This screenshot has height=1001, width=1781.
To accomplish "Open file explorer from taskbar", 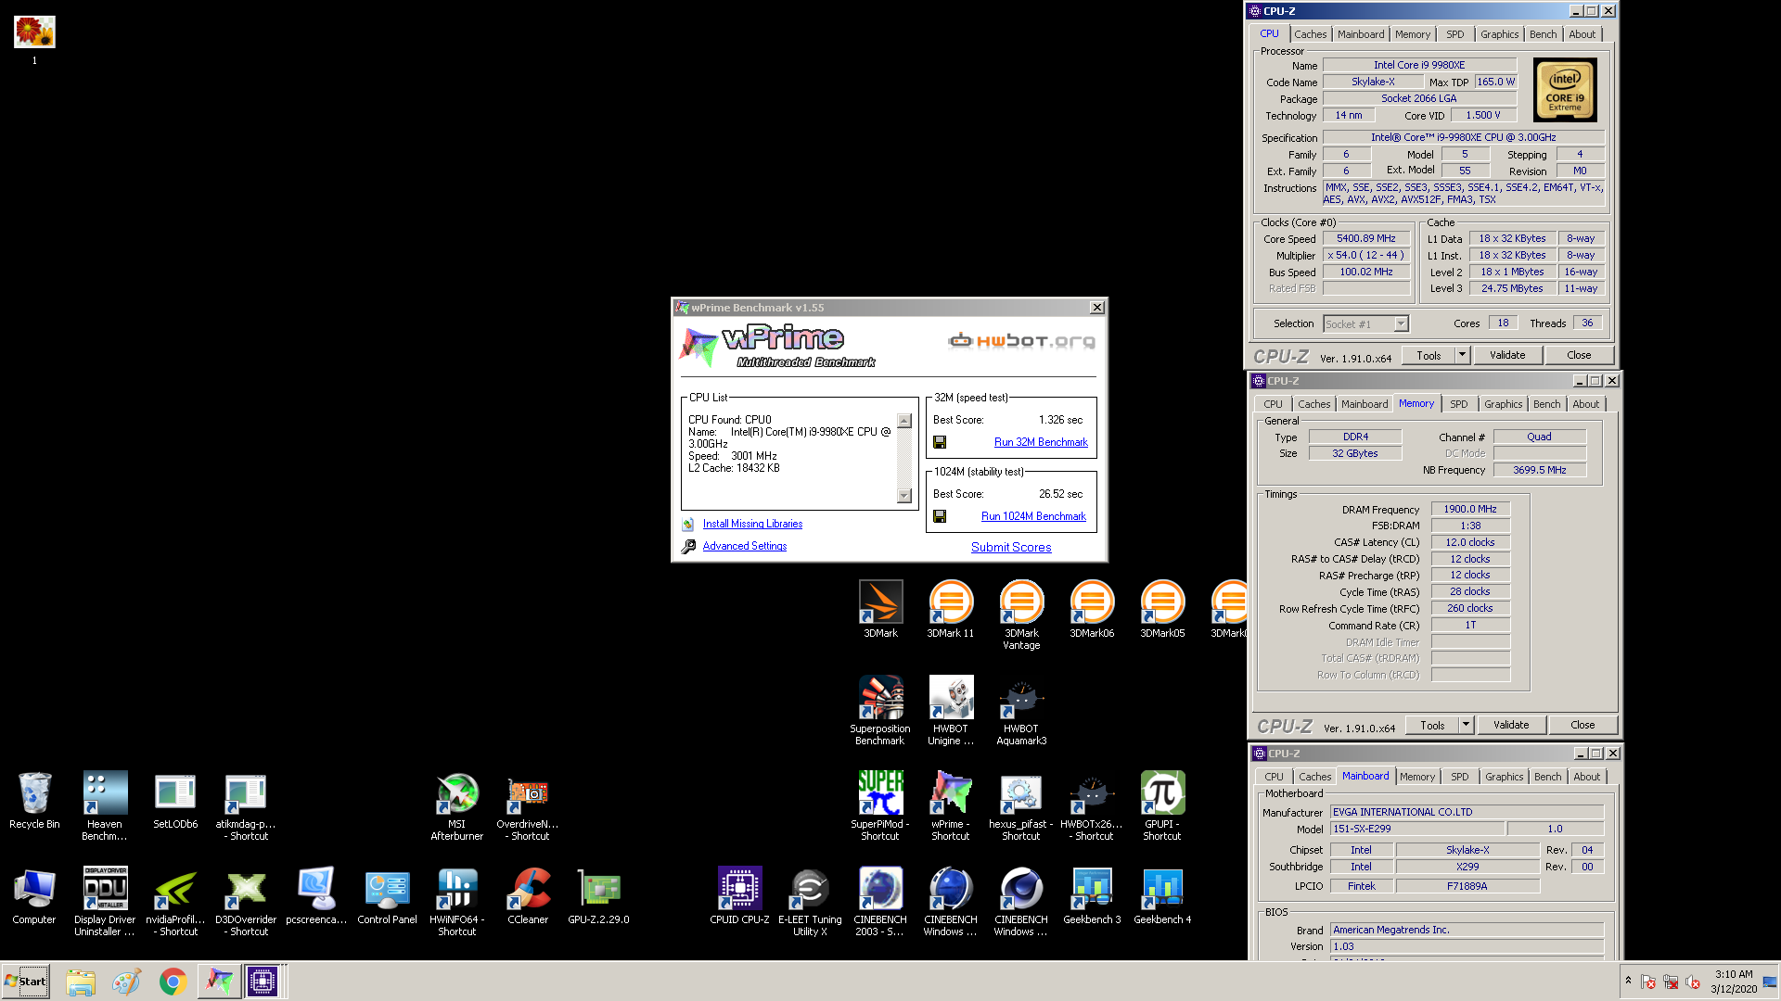I will click(81, 981).
